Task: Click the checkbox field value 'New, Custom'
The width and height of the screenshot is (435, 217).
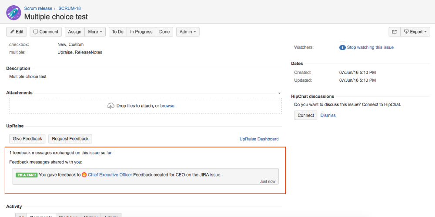Action: click(70, 44)
